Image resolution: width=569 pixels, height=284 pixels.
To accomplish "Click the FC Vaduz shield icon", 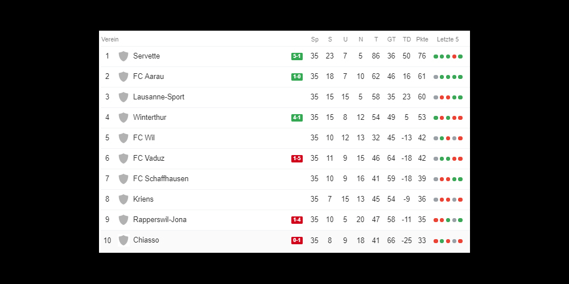I will [x=123, y=158].
